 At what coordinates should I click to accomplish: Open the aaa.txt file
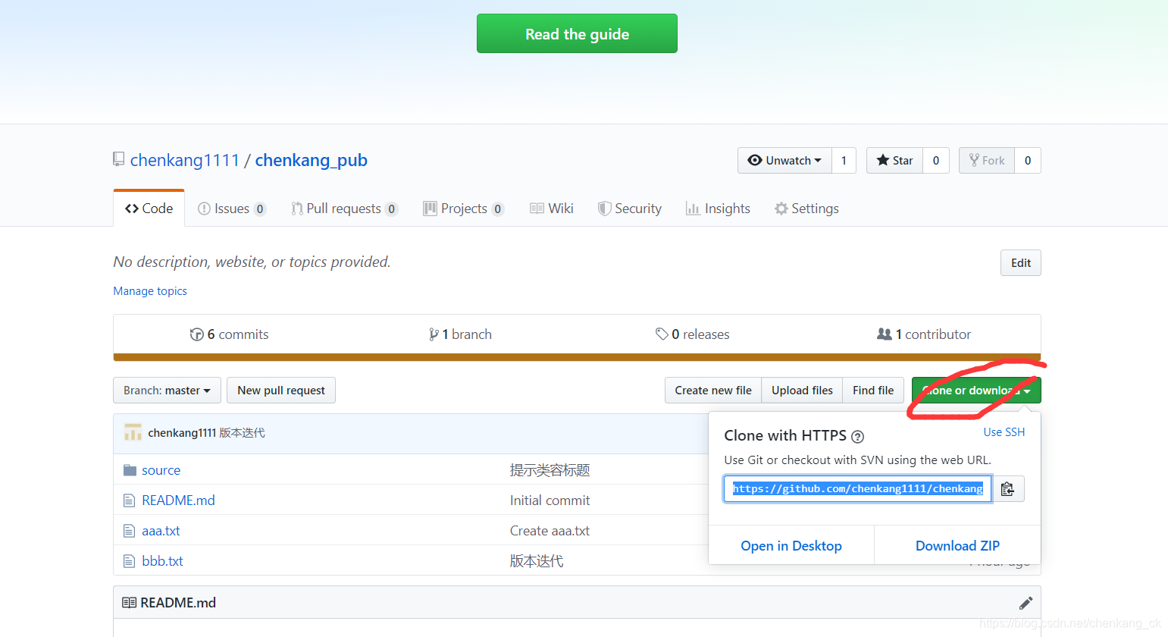(x=161, y=531)
